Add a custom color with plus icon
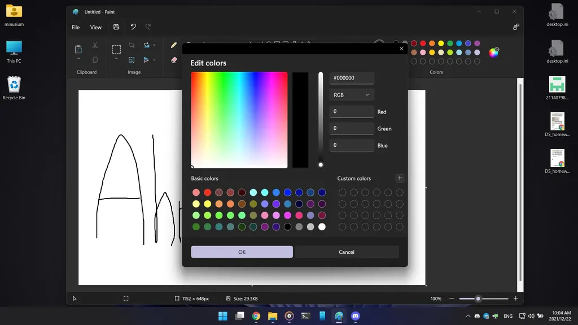The height and width of the screenshot is (325, 578). click(x=400, y=178)
